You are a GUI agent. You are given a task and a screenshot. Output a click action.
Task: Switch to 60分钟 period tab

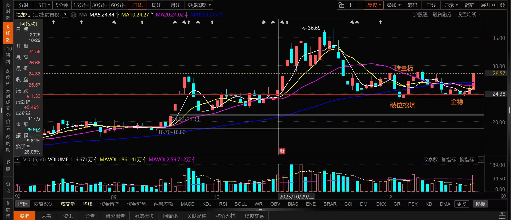(x=119, y=5)
